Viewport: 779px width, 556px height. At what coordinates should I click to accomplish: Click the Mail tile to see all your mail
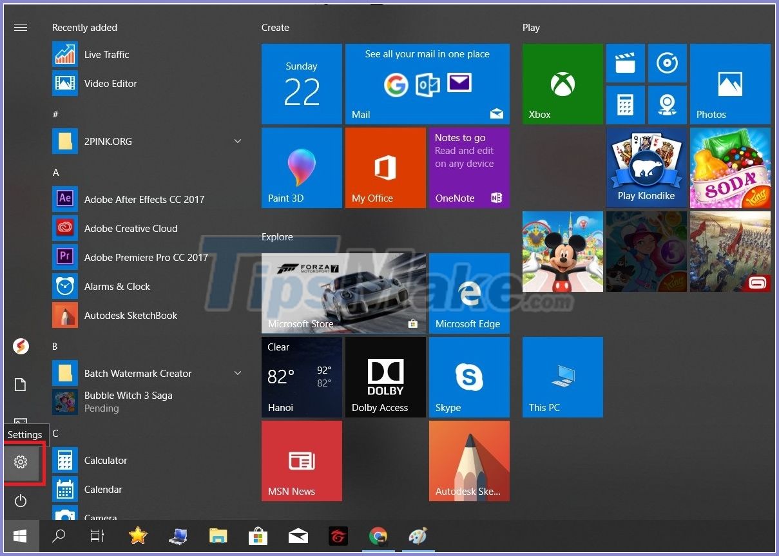click(427, 84)
